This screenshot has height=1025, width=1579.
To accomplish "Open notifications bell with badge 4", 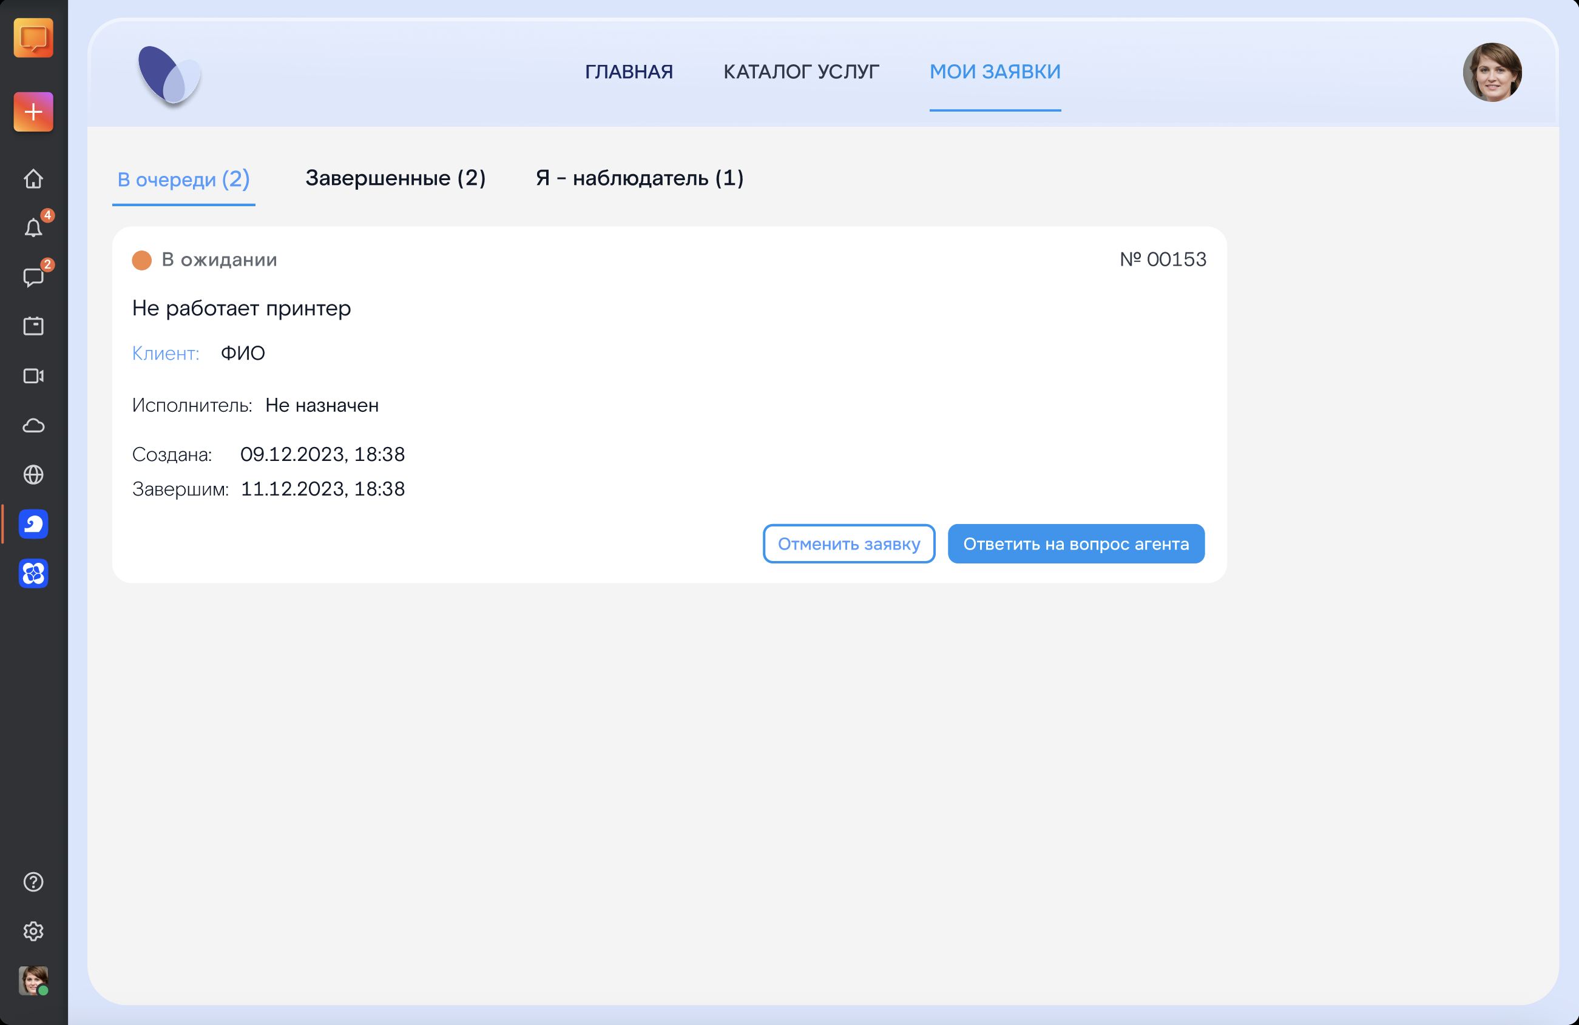I will pos(33,228).
